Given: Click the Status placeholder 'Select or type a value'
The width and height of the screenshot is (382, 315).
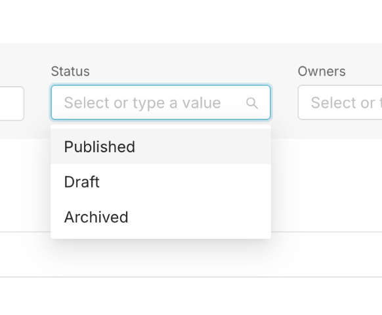Looking at the screenshot, I should (142, 103).
